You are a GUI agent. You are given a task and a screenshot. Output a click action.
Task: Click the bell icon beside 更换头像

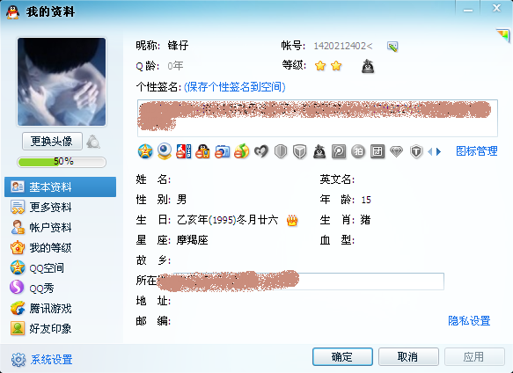[93, 142]
